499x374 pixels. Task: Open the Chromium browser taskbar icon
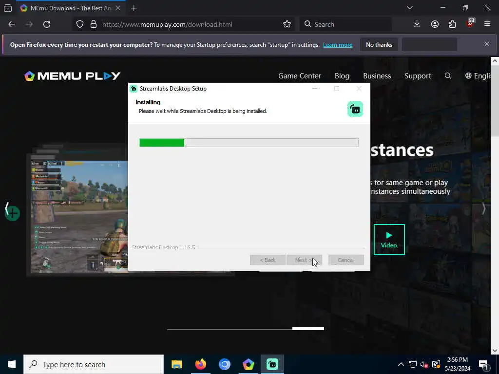224,364
